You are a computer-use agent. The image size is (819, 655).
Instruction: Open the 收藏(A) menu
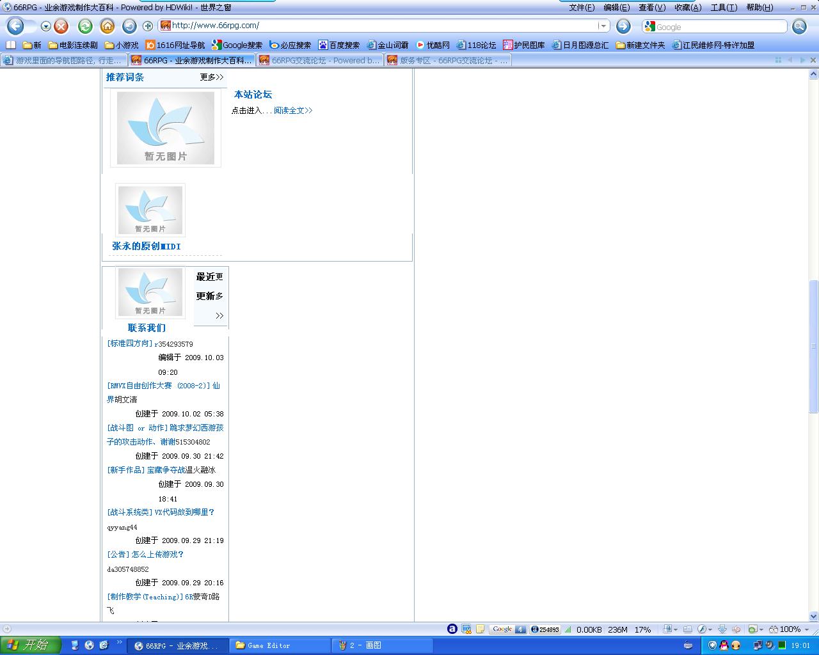[688, 8]
